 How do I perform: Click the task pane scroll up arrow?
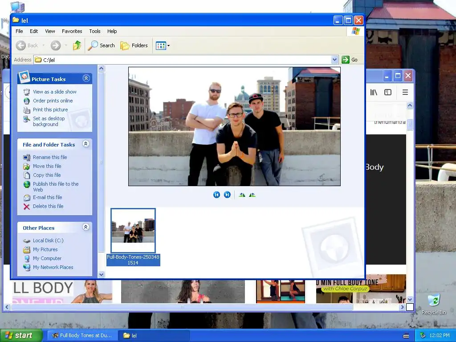coord(101,69)
